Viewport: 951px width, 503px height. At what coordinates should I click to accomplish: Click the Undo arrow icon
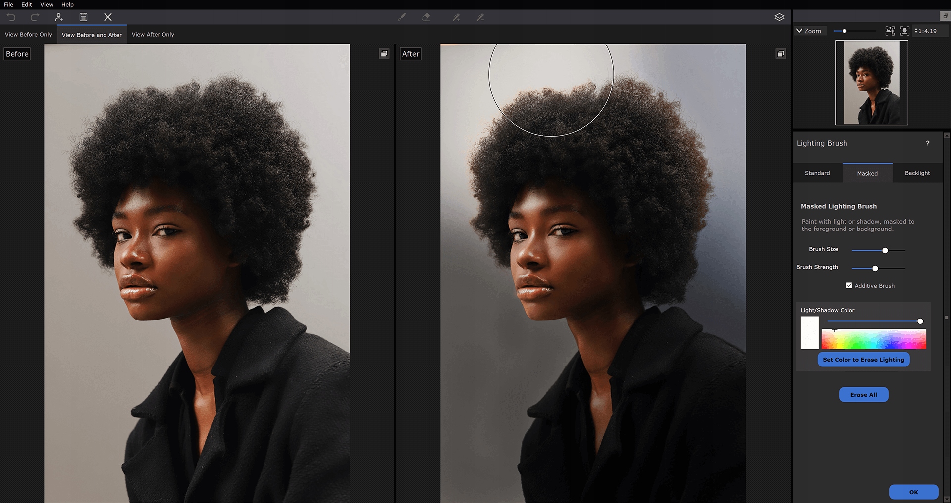point(11,17)
